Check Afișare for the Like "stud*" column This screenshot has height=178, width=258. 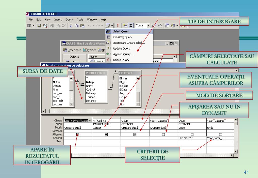click(192, 135)
